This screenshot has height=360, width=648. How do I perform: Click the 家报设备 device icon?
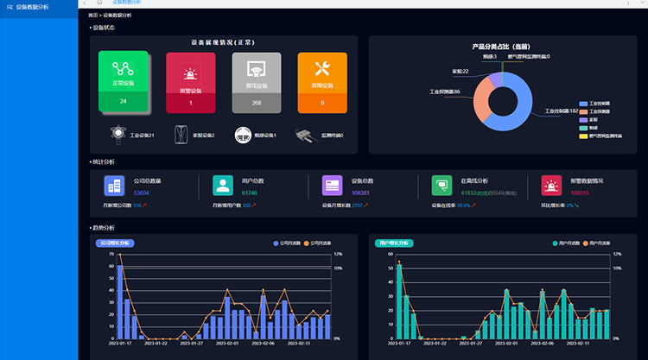(181, 135)
